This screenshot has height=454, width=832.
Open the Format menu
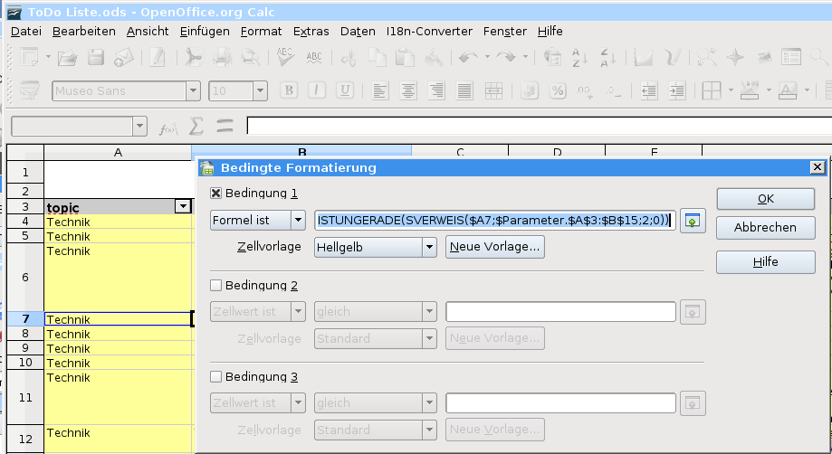click(x=261, y=32)
